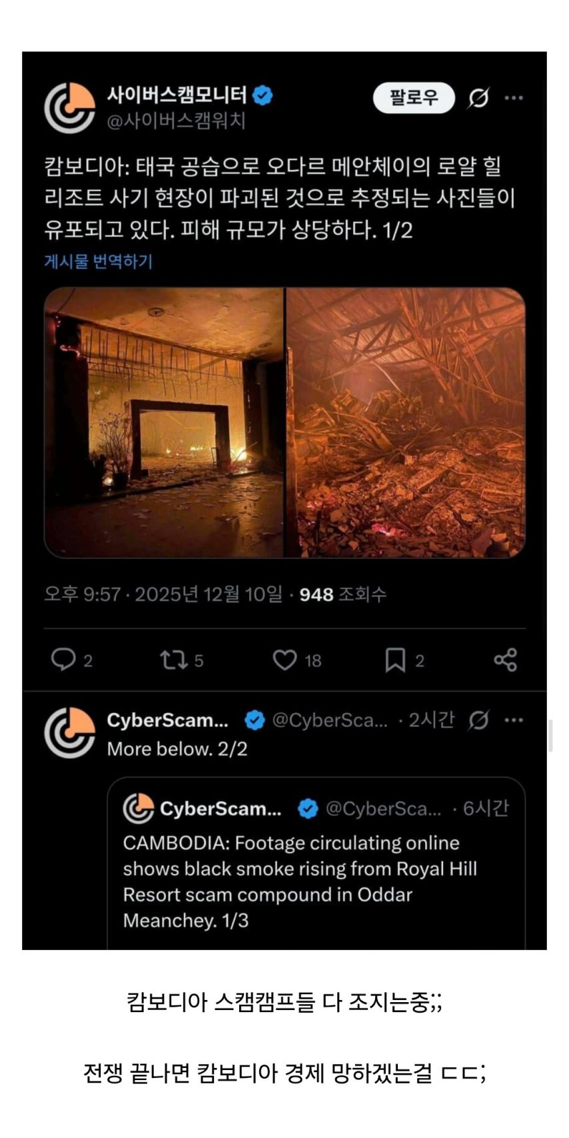Click the reply speech bubble icon
Viewport: 569px width, 1138px height.
coord(63,660)
